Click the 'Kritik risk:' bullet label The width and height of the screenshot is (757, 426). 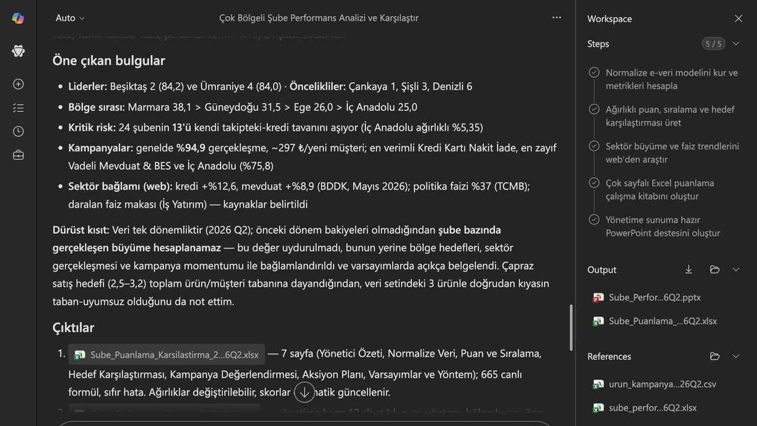(92, 127)
